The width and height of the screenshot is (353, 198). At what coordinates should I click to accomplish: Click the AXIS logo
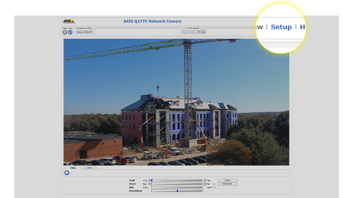click(x=69, y=21)
